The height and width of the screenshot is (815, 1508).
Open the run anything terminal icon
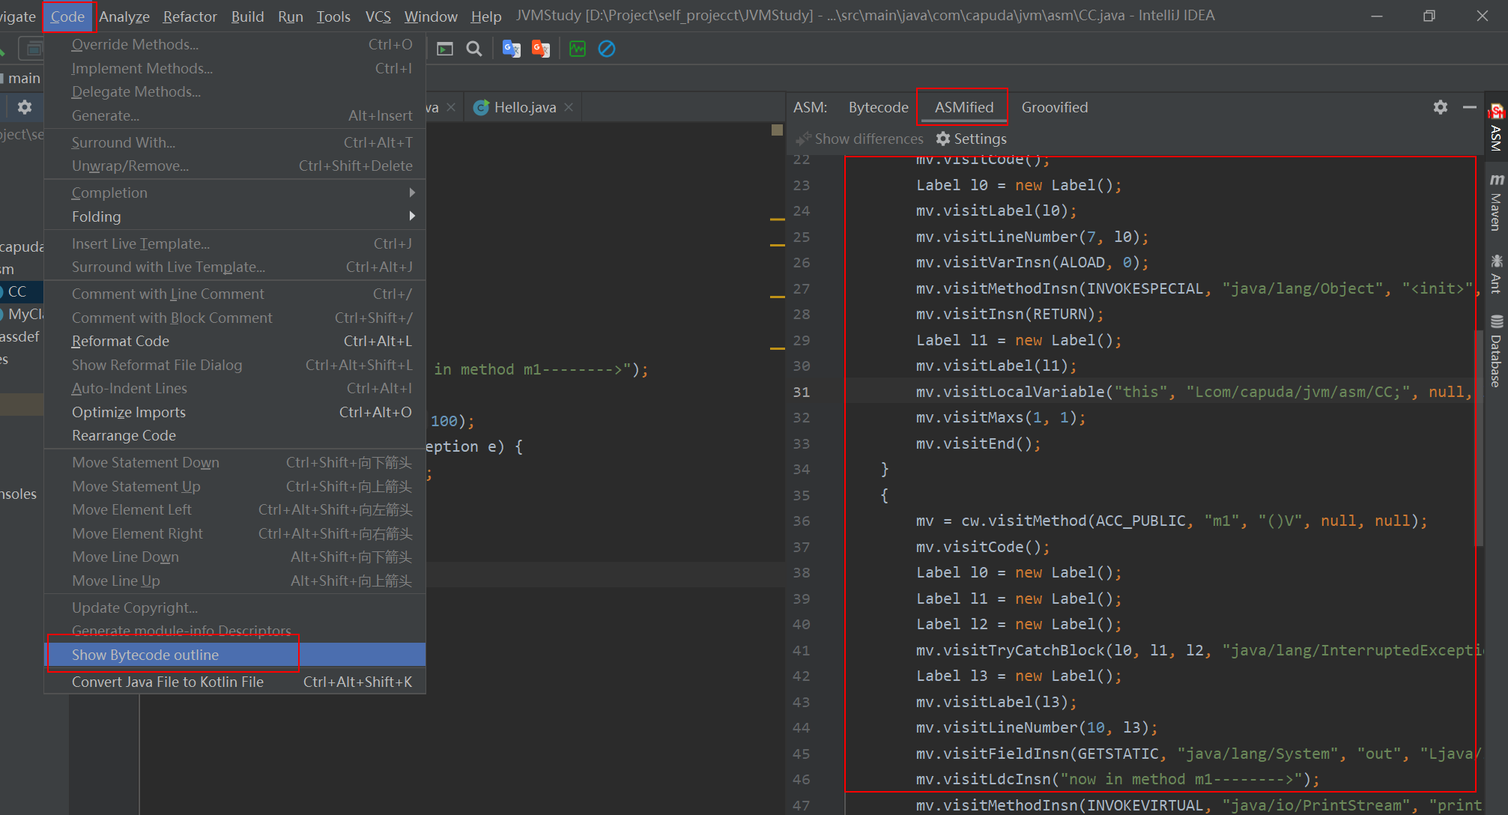coord(445,49)
